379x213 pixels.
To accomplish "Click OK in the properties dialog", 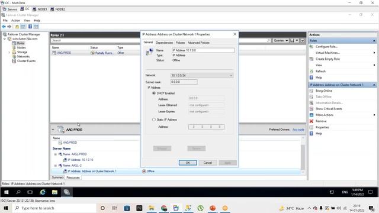I will tap(188, 163).
